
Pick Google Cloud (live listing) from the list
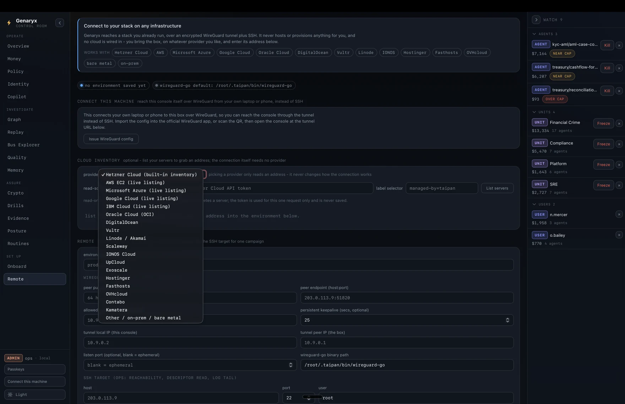coord(151,198)
